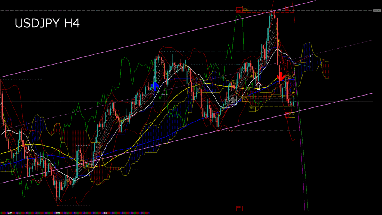Click projection line label 1
This screenshot has height=215, width=382.
(x=311, y=62)
